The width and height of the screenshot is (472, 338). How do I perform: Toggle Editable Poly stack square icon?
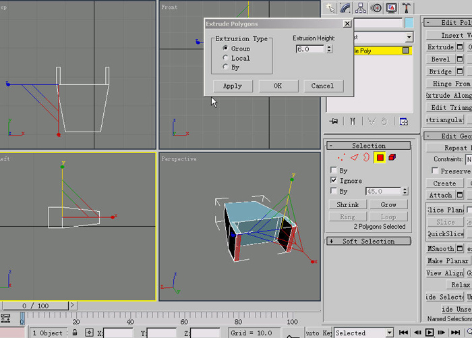[405, 51]
